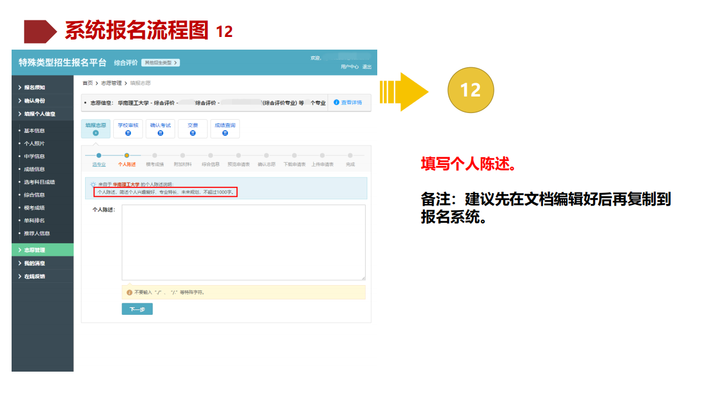Select 基本信息 in the sidebar
The height and width of the screenshot is (397, 707).
[34, 131]
